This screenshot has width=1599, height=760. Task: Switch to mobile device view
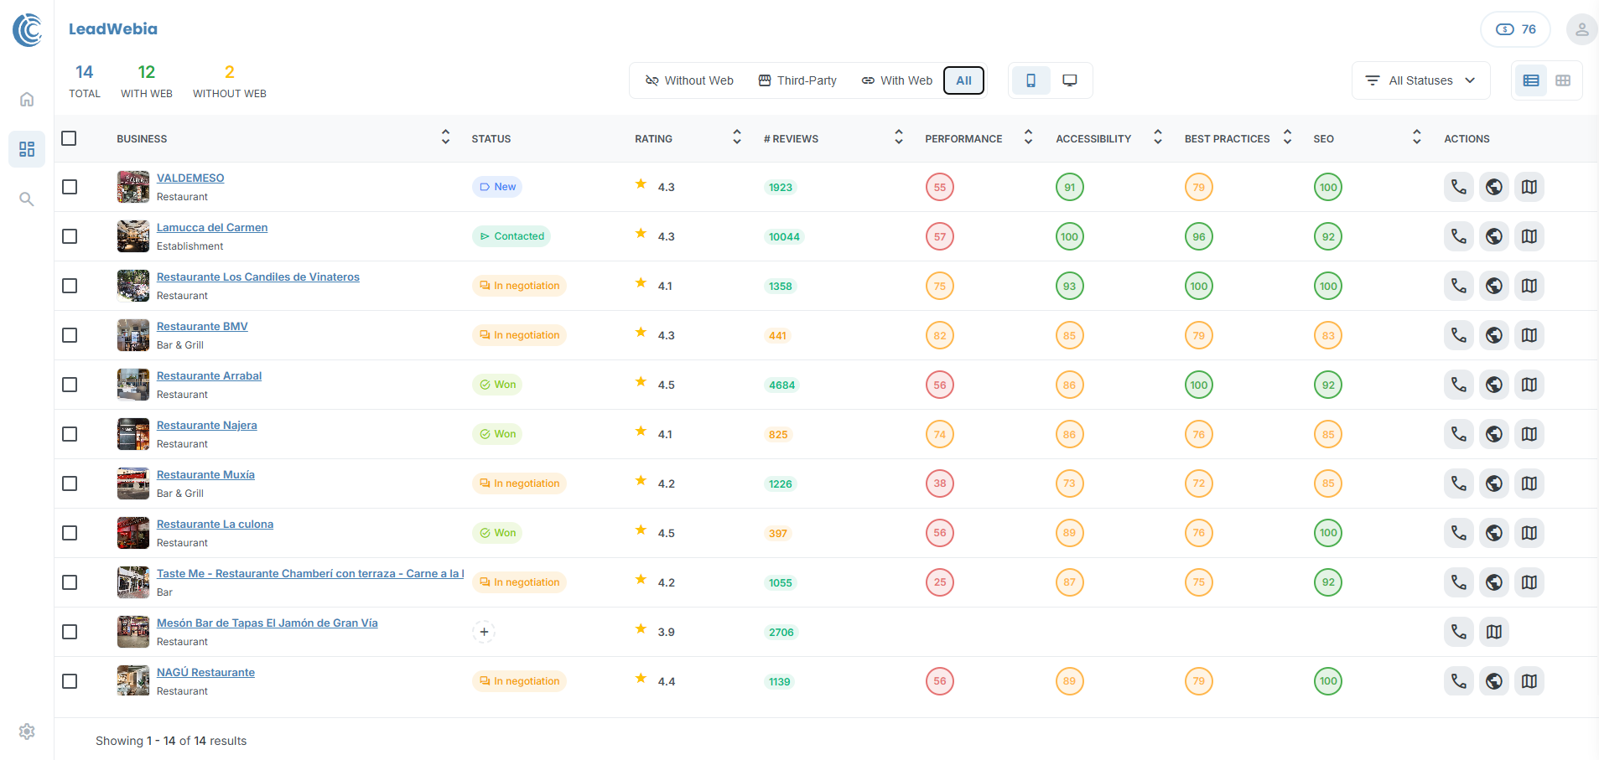[1031, 80]
